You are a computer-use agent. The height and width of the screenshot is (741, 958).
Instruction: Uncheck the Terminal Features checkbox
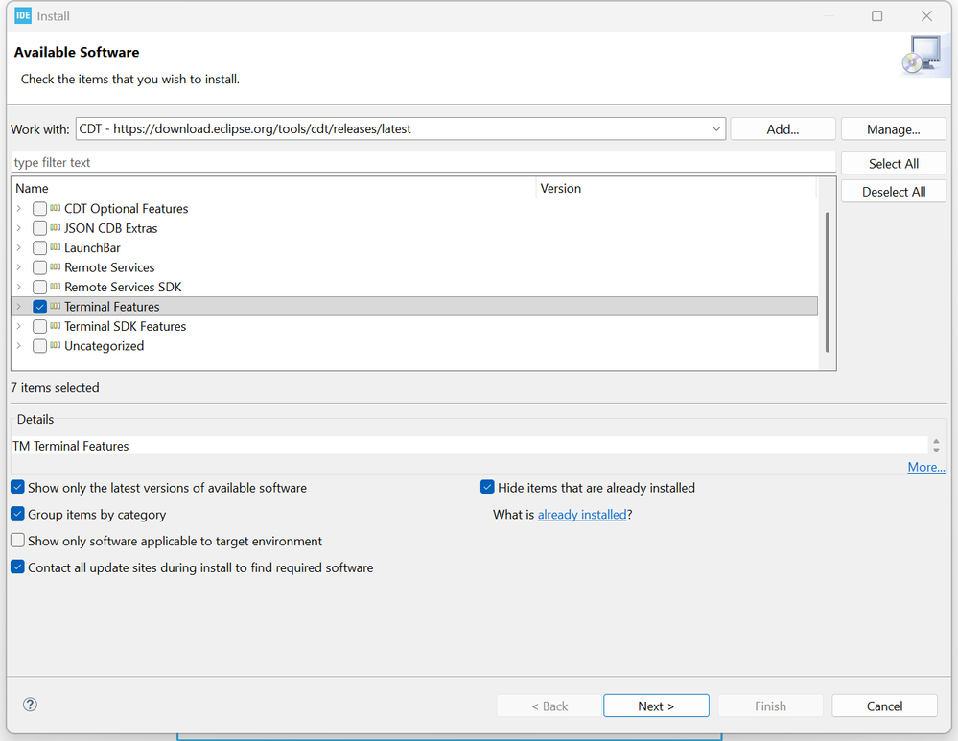39,307
